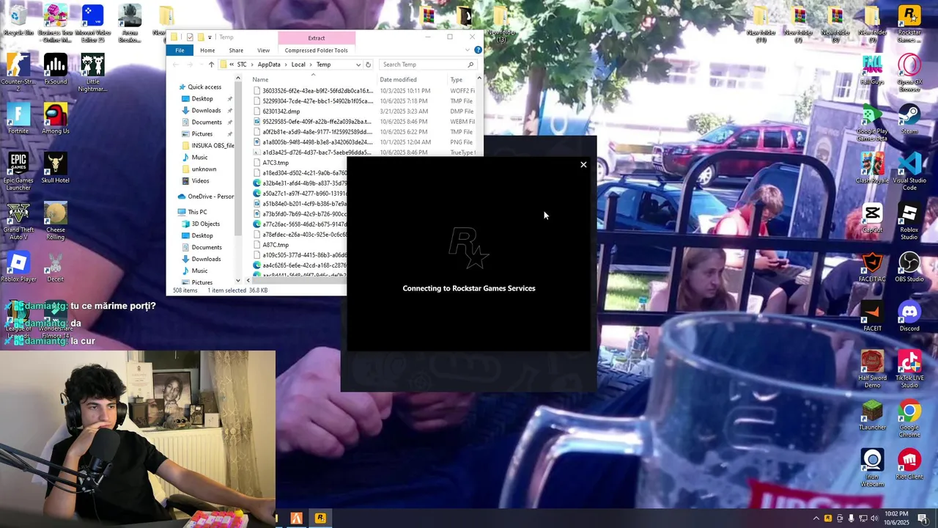Open the Deceit desktop shortcut
Image resolution: width=938 pixels, height=528 pixels.
56,267
